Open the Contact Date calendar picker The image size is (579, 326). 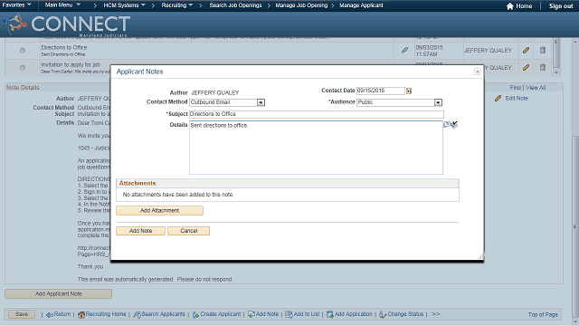(x=409, y=91)
